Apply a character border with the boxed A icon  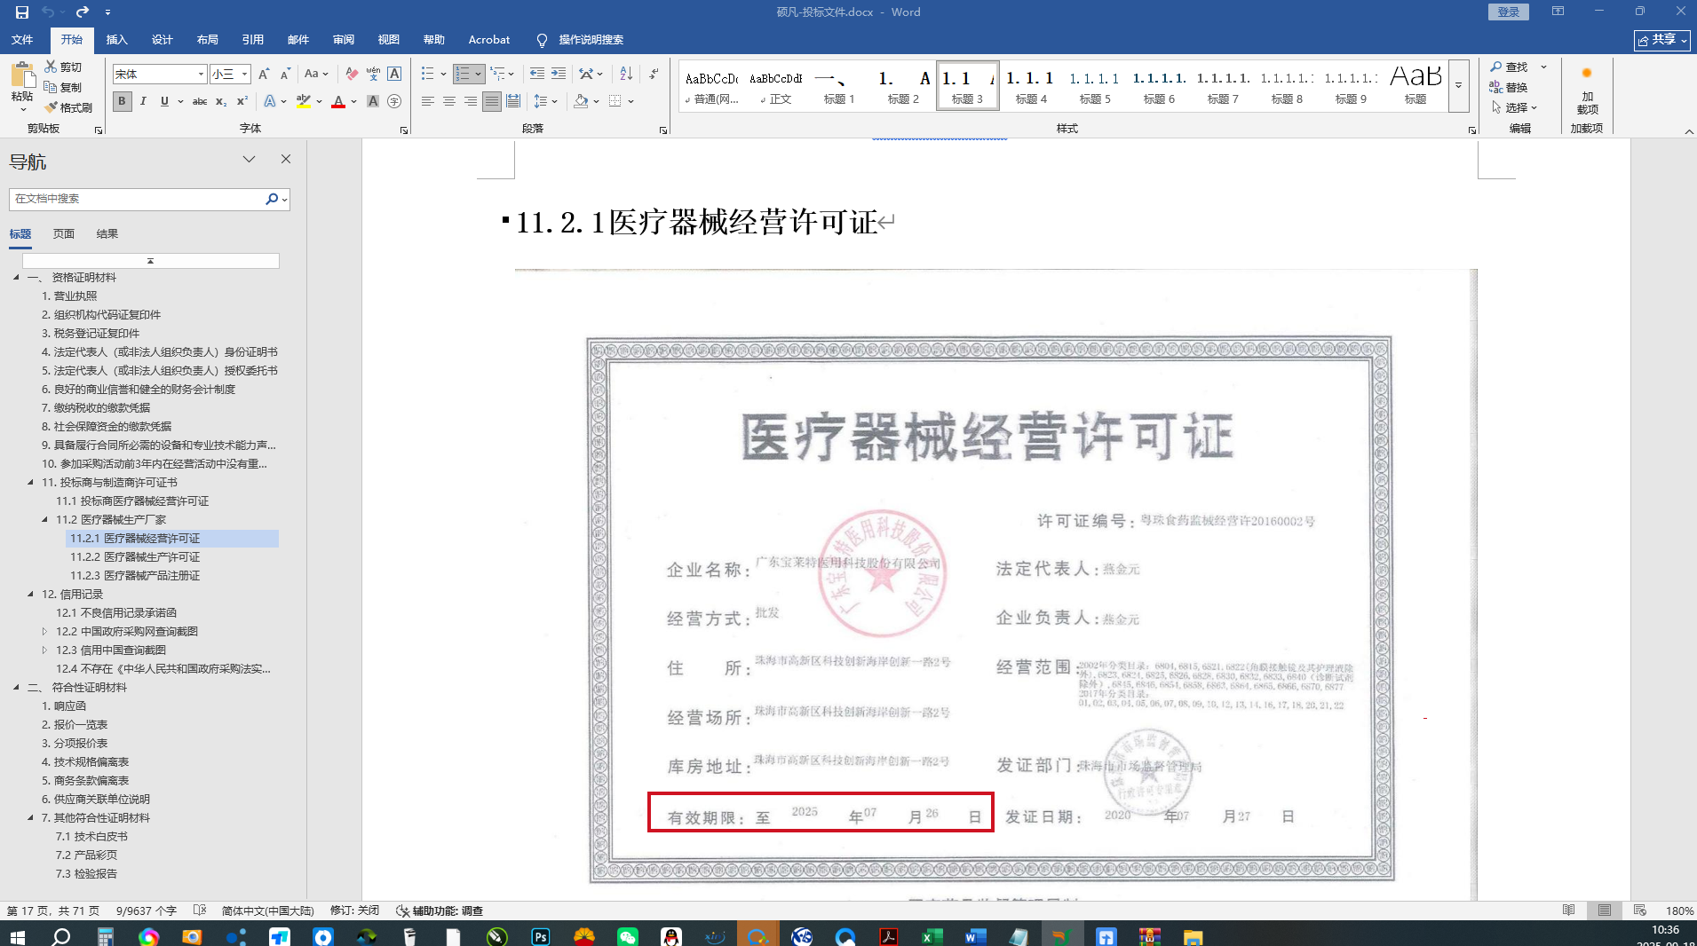click(394, 75)
